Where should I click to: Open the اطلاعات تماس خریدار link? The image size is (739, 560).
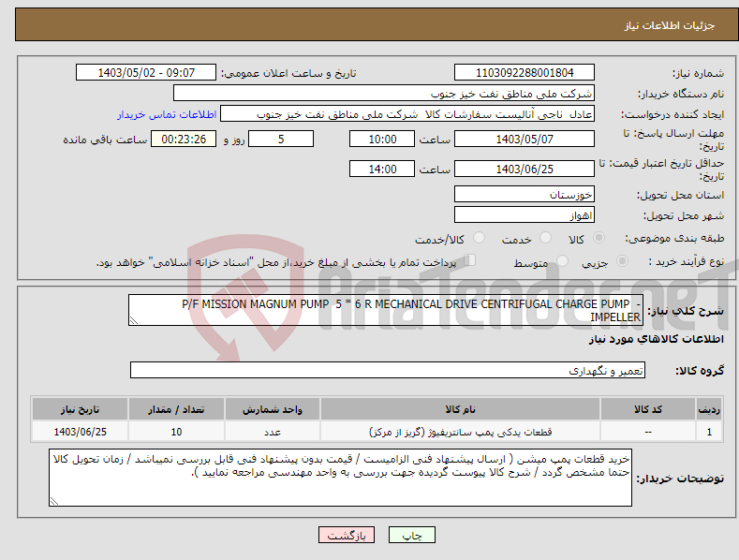point(167,114)
